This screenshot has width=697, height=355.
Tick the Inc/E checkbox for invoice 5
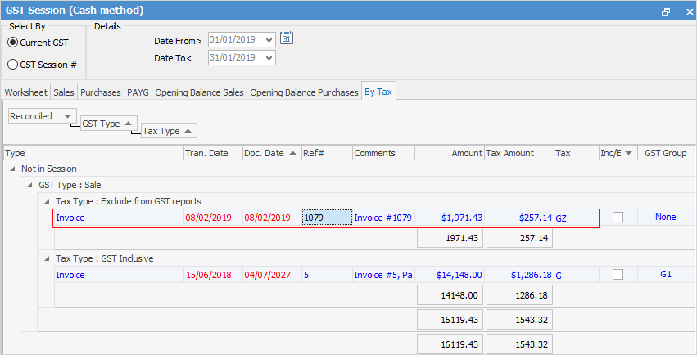click(x=618, y=275)
